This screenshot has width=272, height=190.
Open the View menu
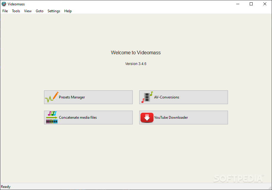coord(28,11)
